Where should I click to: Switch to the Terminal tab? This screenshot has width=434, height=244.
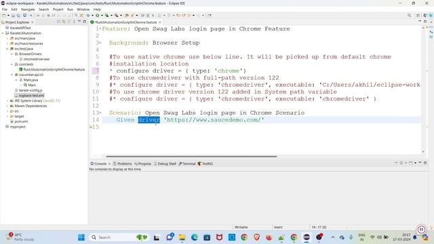click(187, 164)
